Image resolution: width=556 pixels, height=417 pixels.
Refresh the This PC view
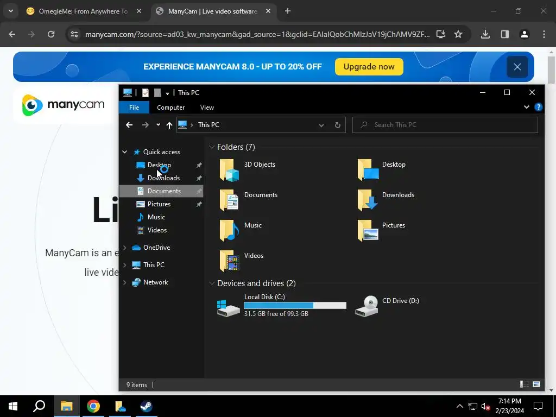point(338,125)
